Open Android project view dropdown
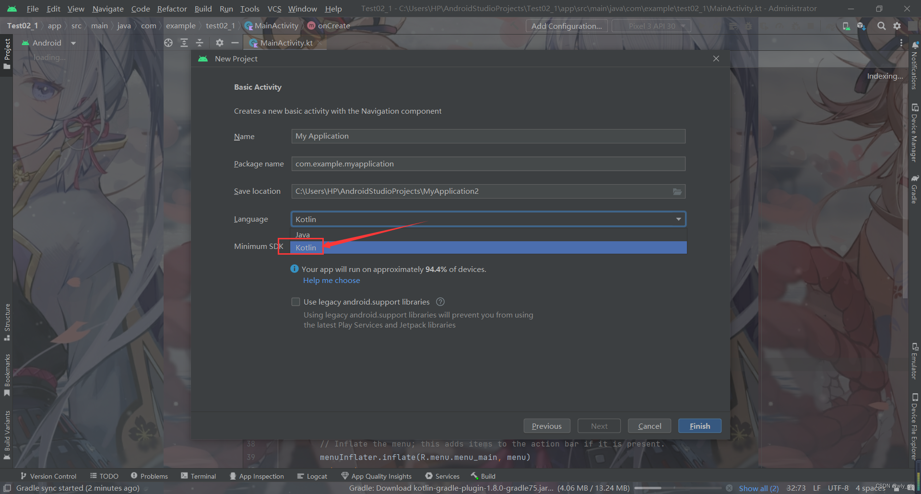 pyautogui.click(x=49, y=43)
